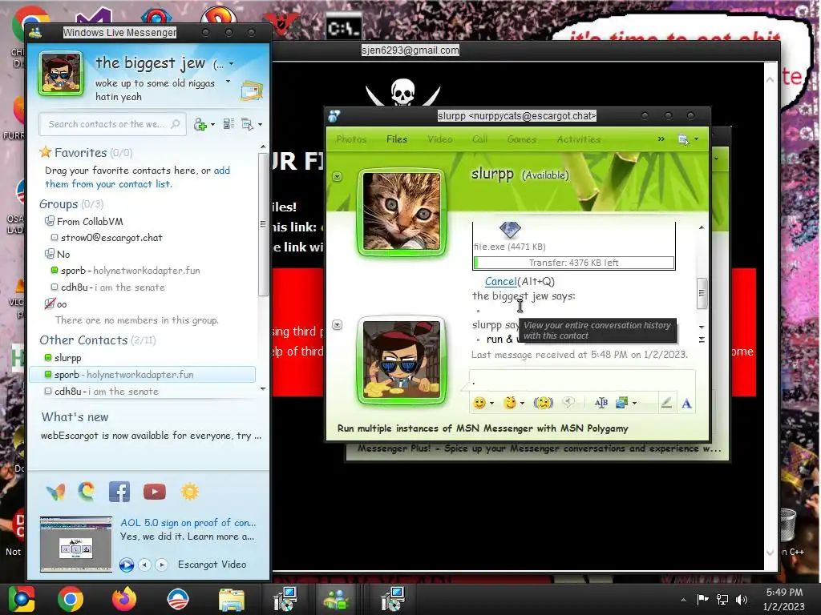Open the YouTube icon in bottom bar
The image size is (821, 615).
(x=155, y=492)
